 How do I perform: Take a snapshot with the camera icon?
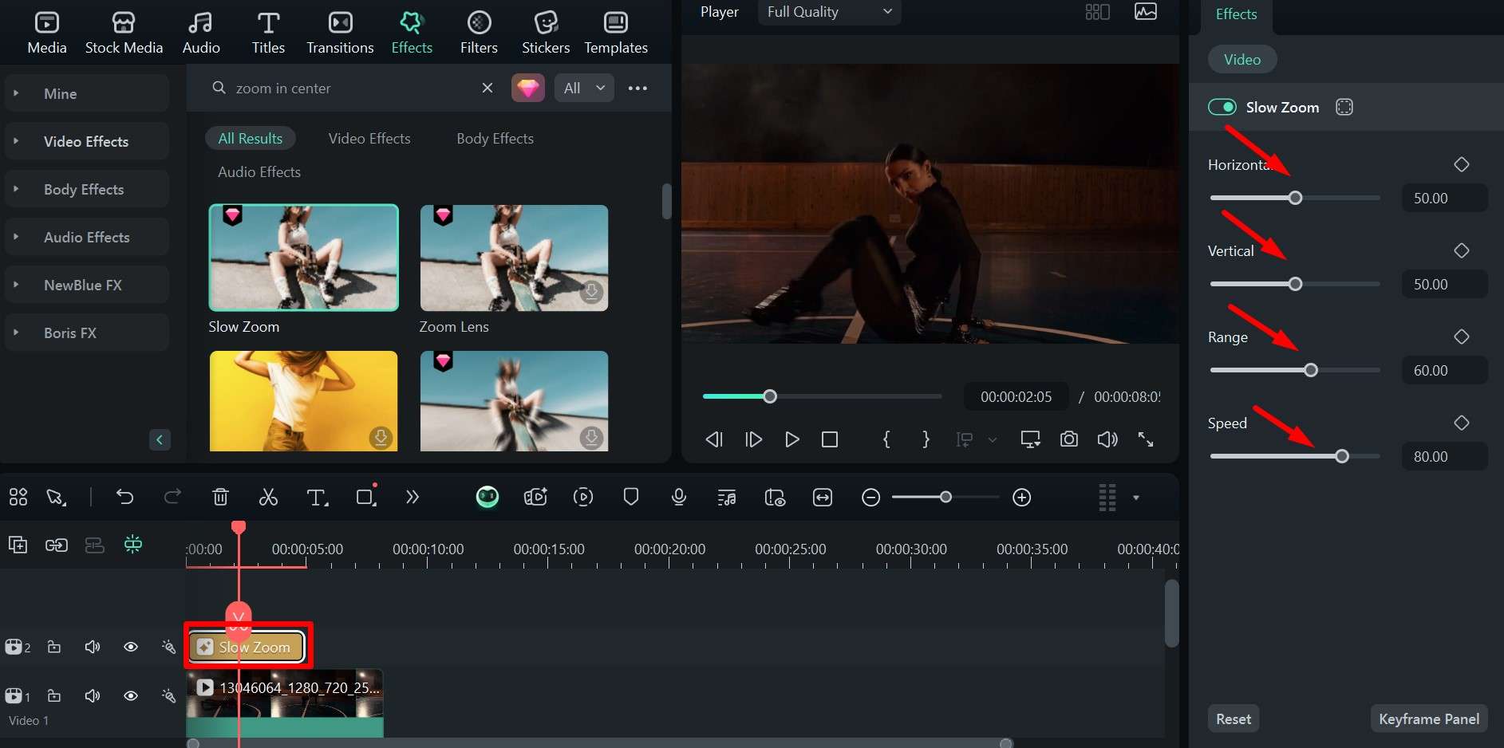1068,439
